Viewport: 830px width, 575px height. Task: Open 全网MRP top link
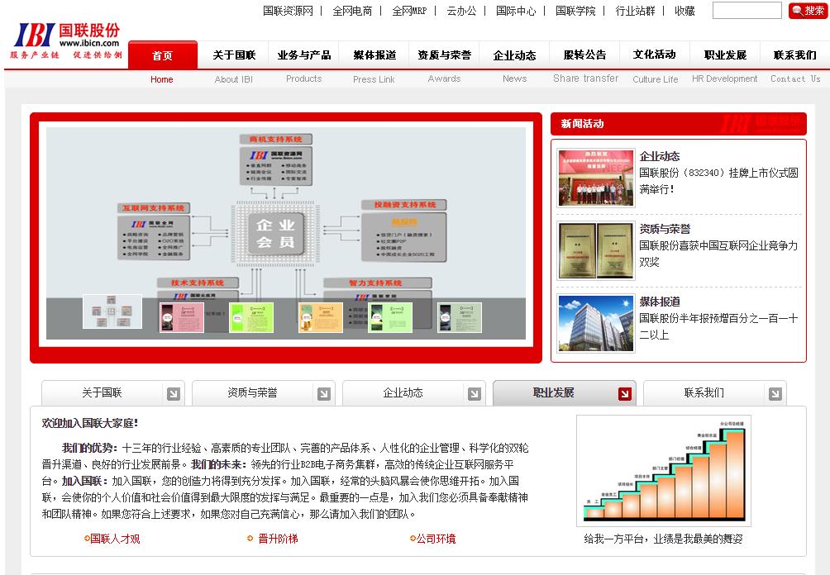click(x=409, y=11)
